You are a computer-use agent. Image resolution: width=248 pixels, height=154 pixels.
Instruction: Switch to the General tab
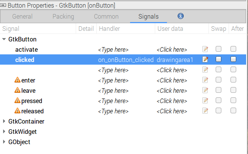coord(22,17)
